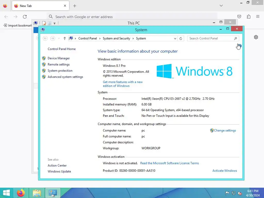Open the Firefox application menu

258,16
